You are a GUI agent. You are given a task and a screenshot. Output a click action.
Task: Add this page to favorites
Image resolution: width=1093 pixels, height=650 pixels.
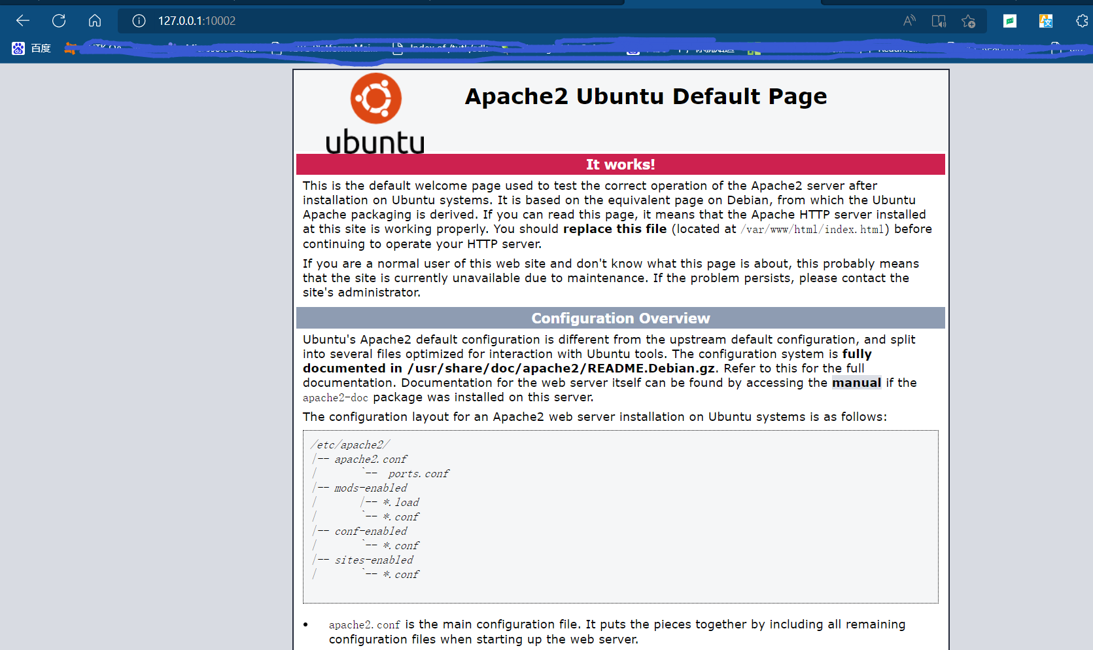tap(968, 21)
